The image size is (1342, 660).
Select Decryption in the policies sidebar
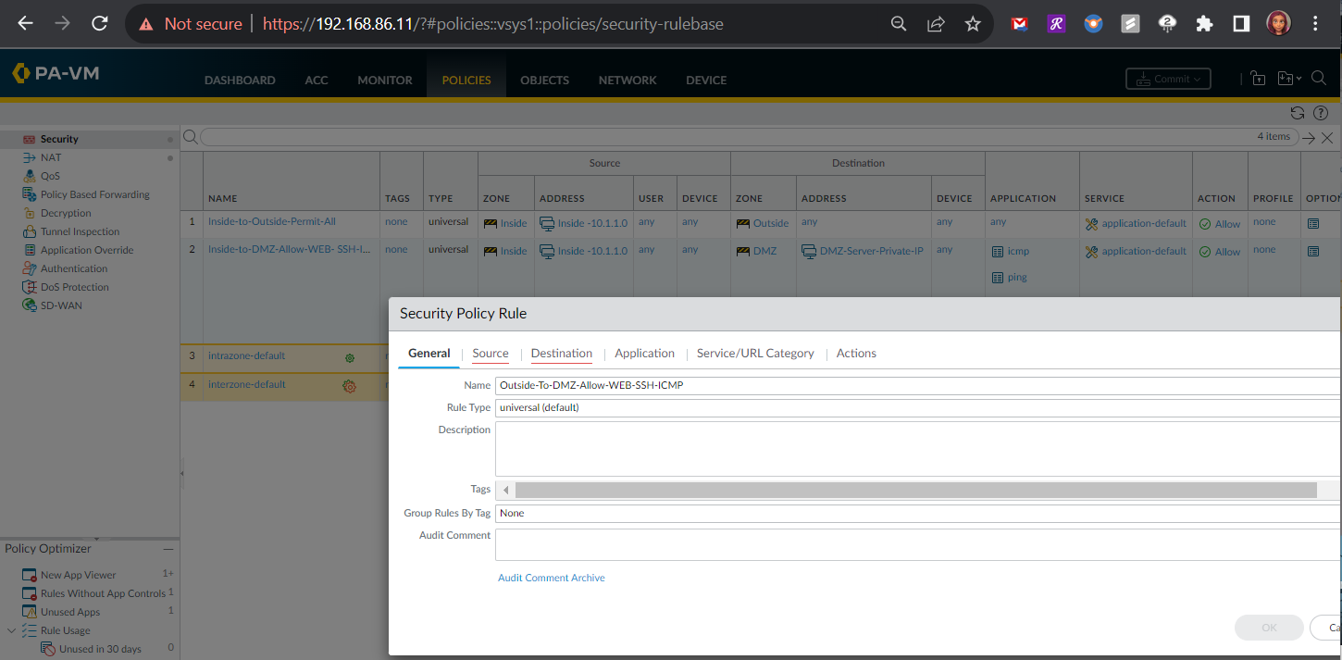(66, 213)
